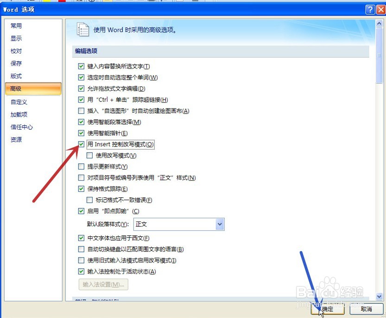This screenshot has height=318, width=386.
Task: Uncheck 用 Insert 控制改写模式
Action: [81, 144]
